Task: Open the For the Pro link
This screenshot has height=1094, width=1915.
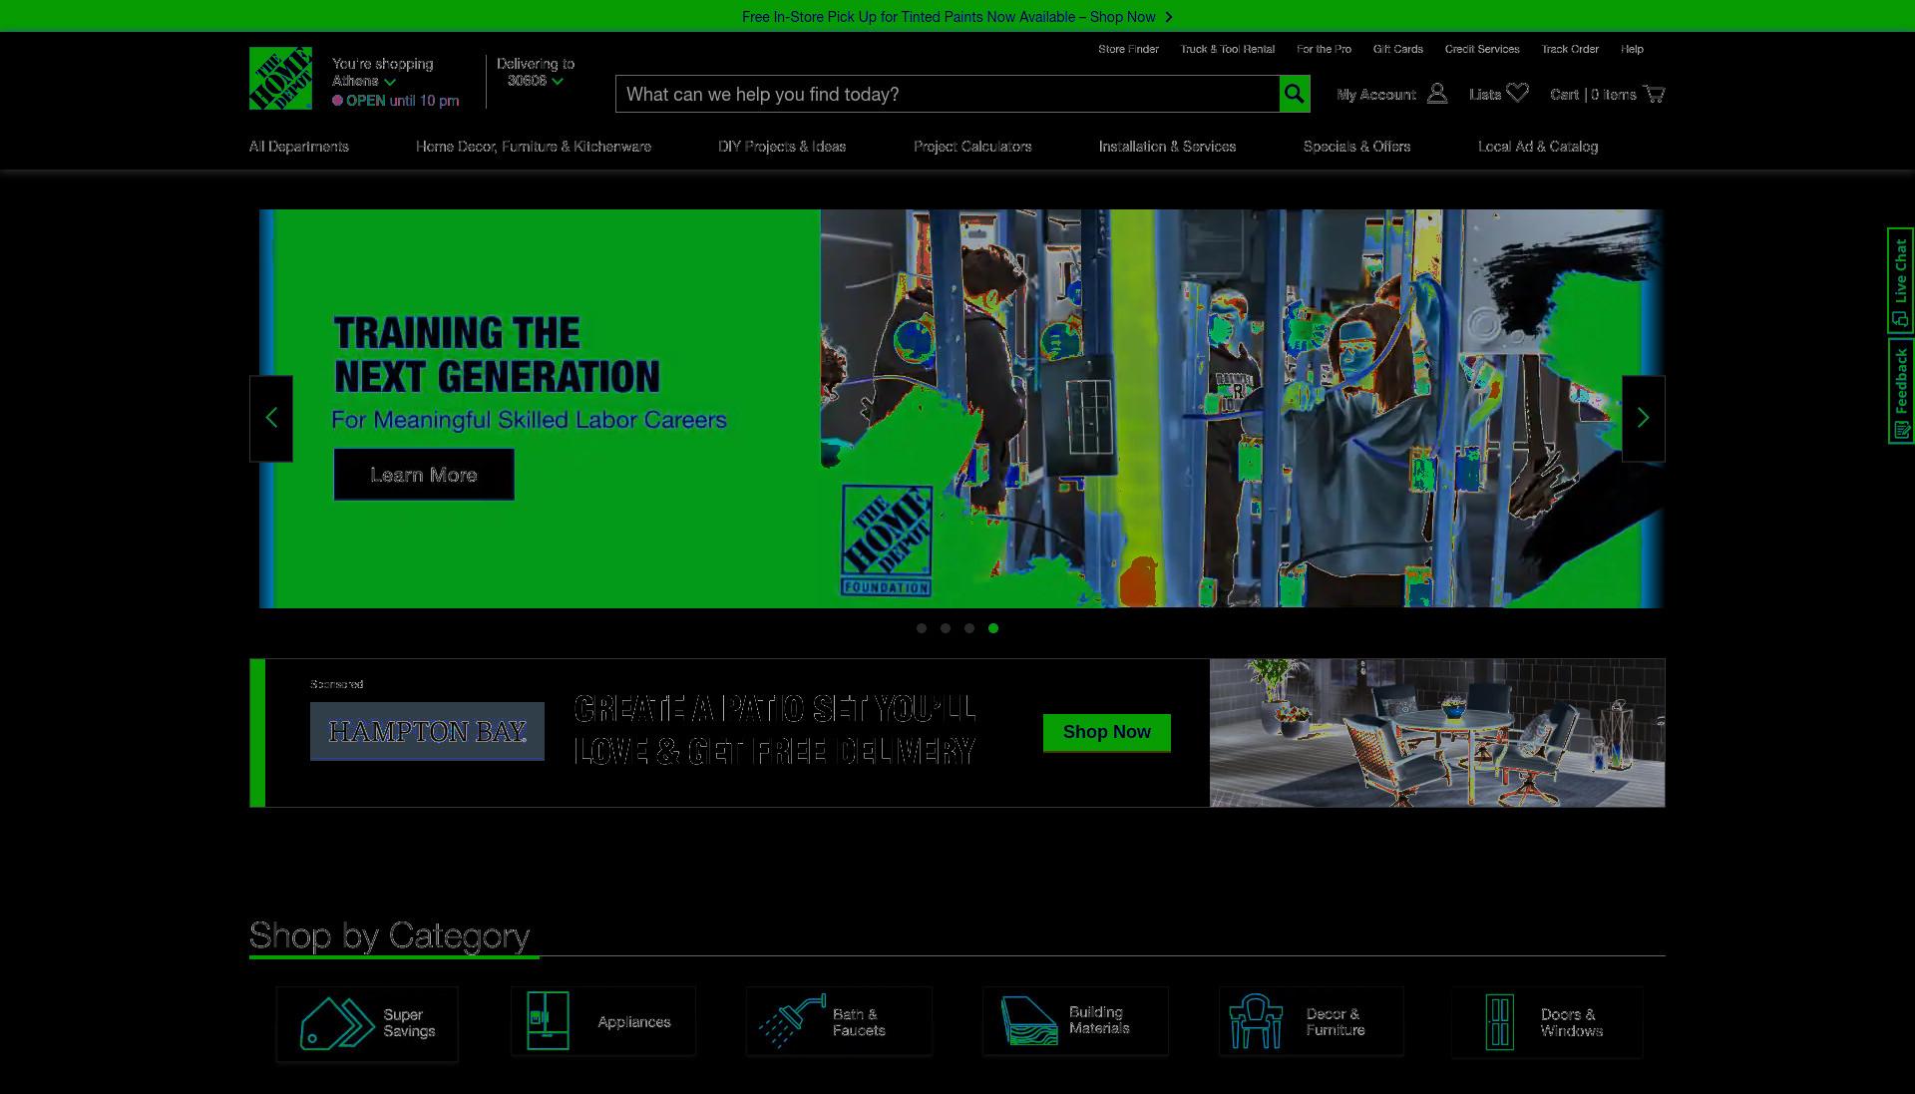Action: [x=1324, y=49]
